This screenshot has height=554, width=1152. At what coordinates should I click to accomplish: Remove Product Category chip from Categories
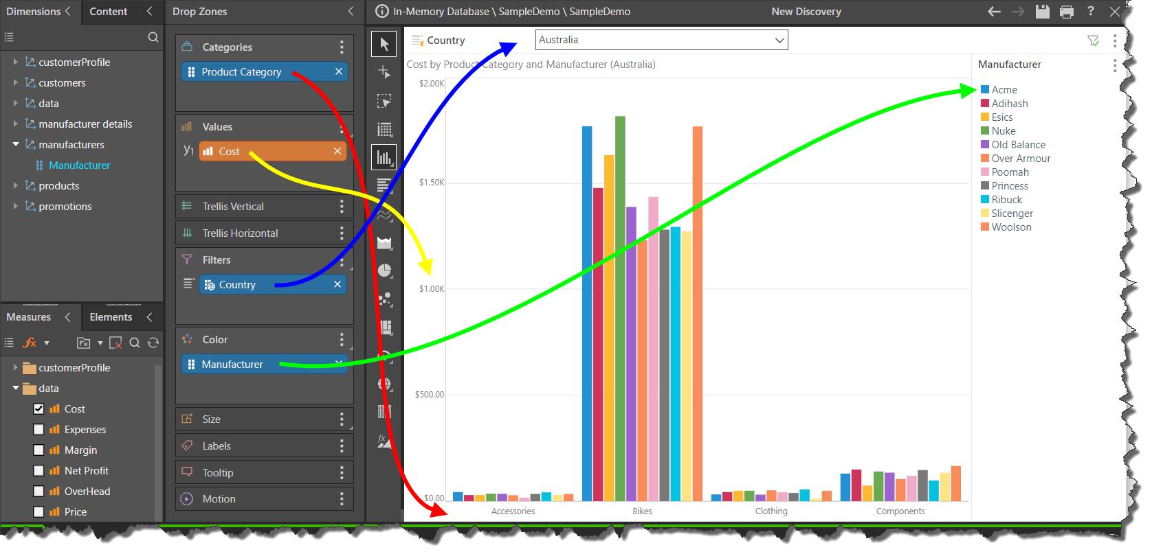click(x=339, y=71)
